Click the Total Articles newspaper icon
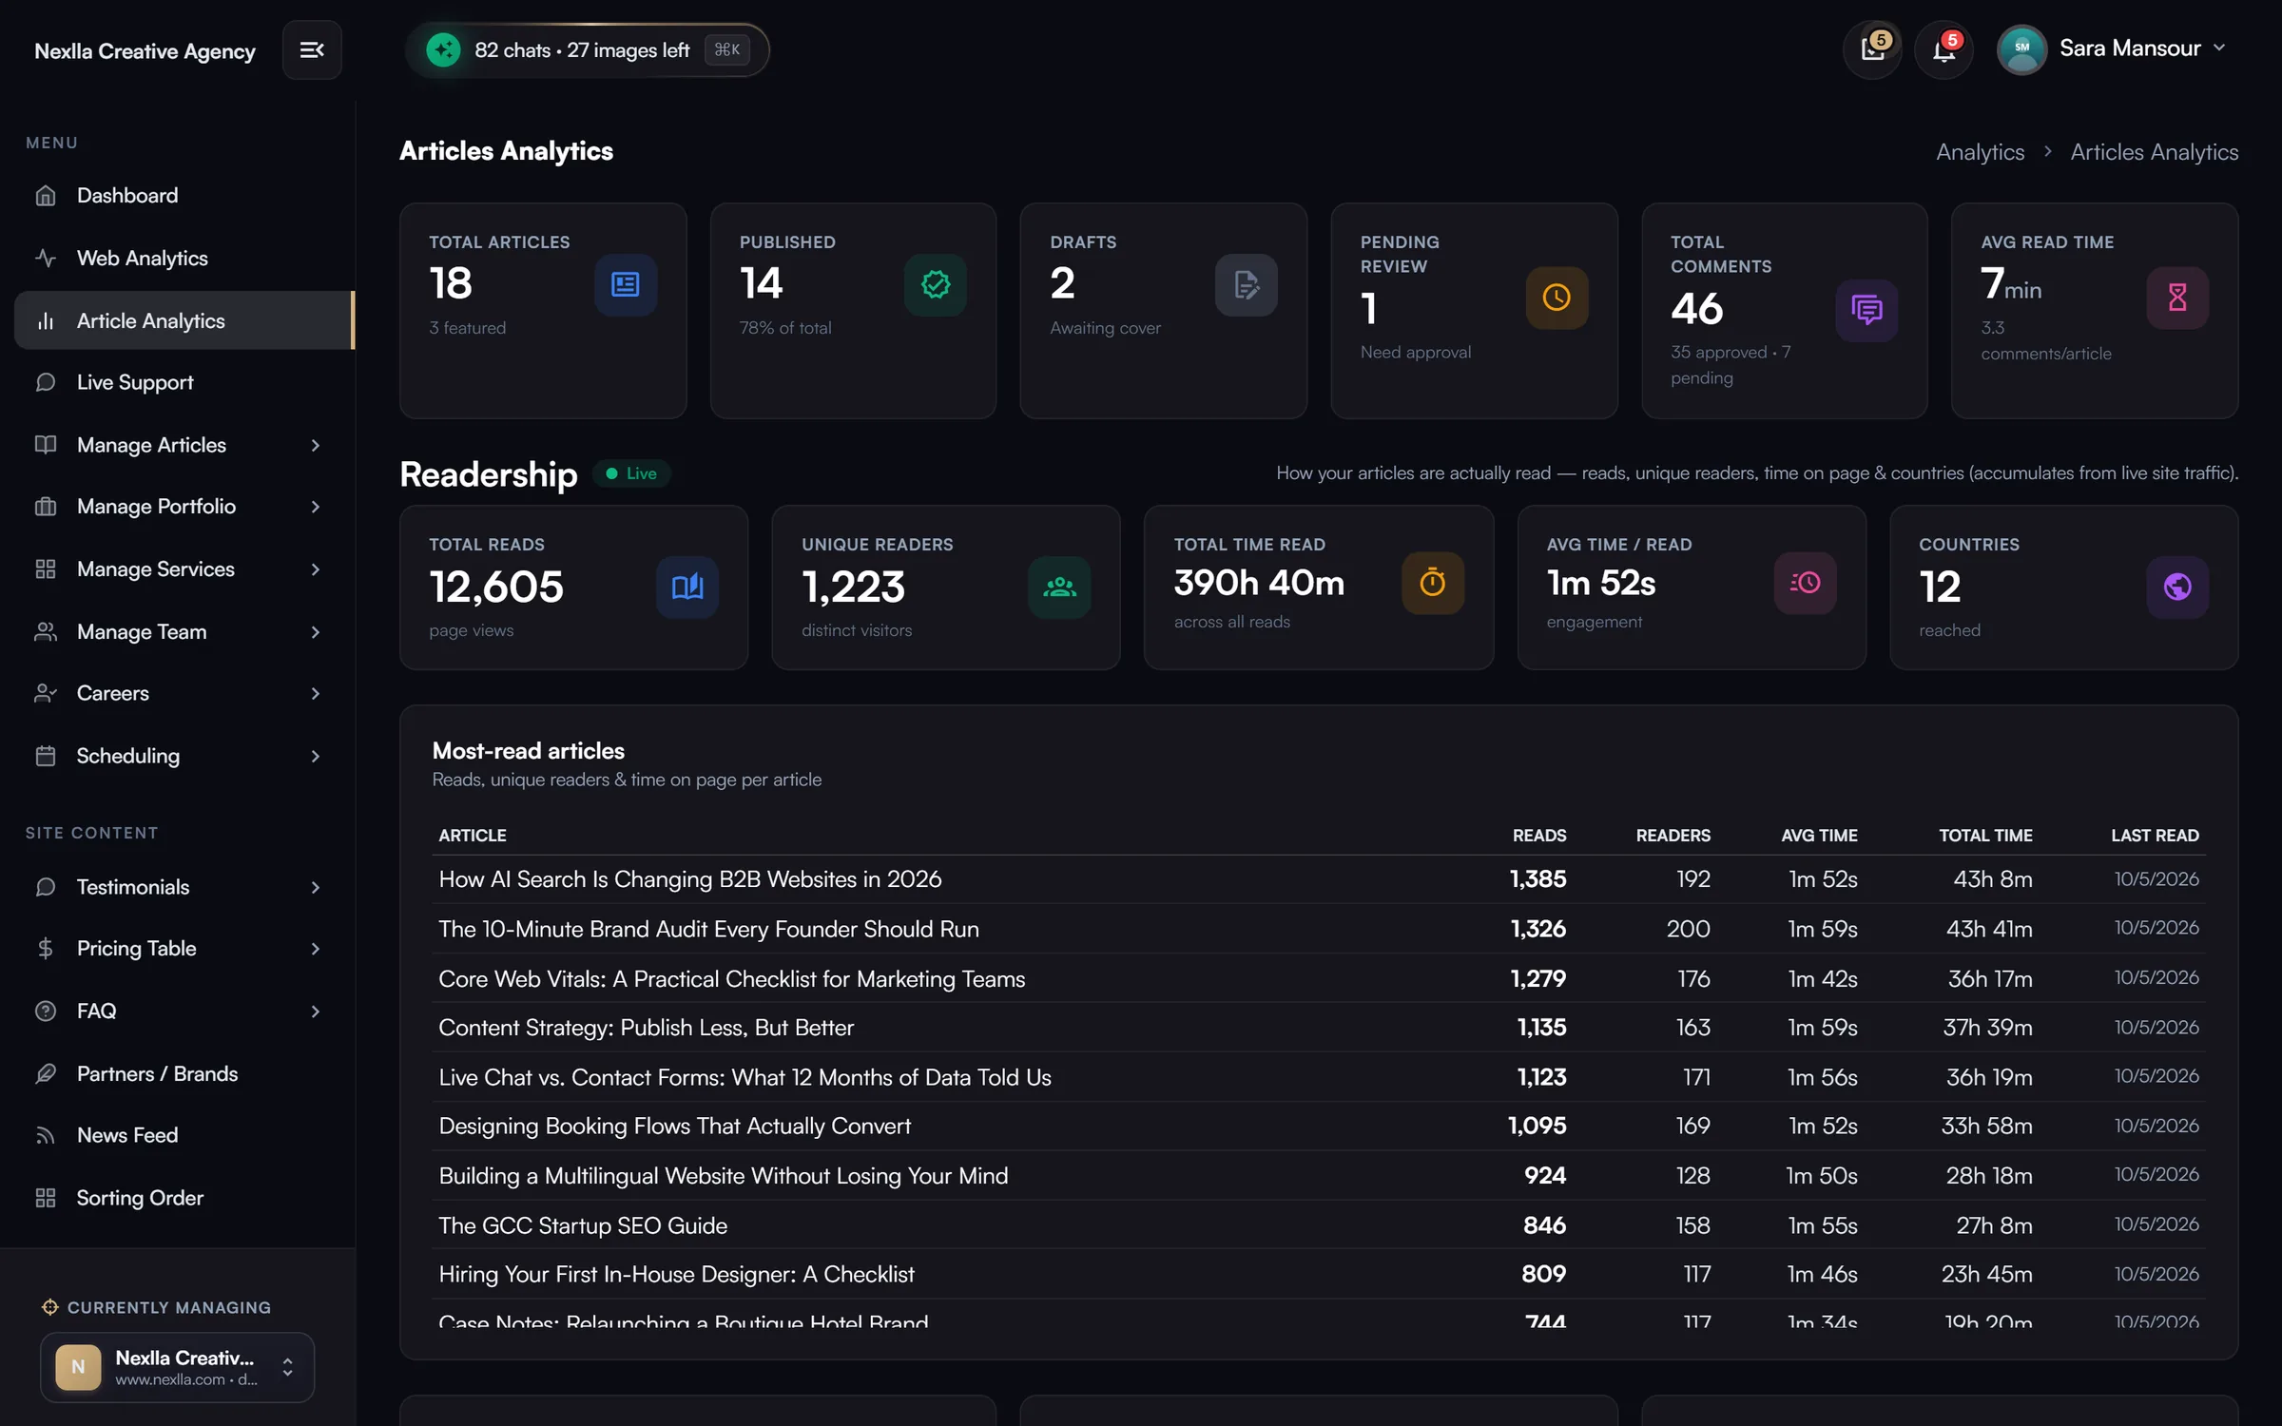The image size is (2282, 1426). pyautogui.click(x=625, y=284)
